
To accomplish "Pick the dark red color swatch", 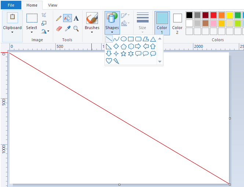I will [205, 15].
